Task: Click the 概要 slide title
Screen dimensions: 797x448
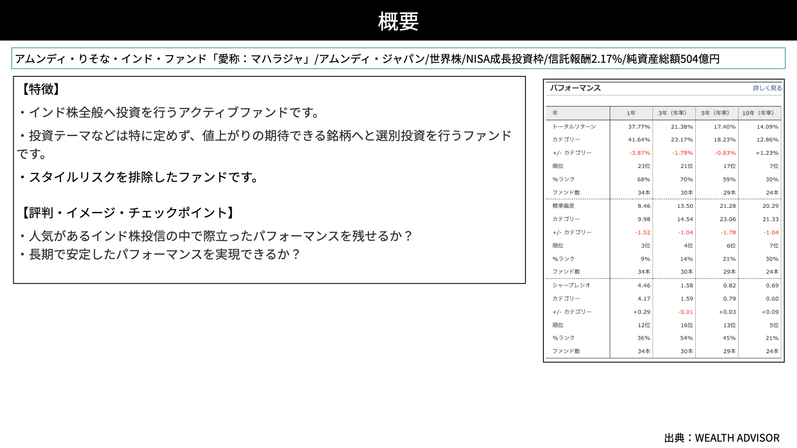Action: tap(398, 21)
